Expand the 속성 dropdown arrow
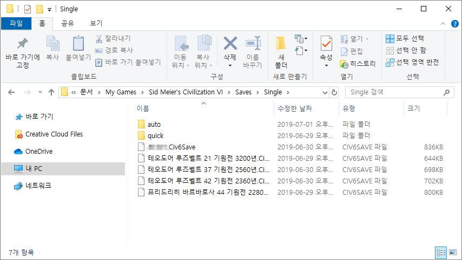 (x=326, y=65)
